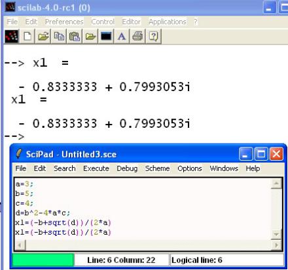Click the 'Line: 6 Column: 22' status field
288x270 pixels.
pyautogui.click(x=122, y=260)
